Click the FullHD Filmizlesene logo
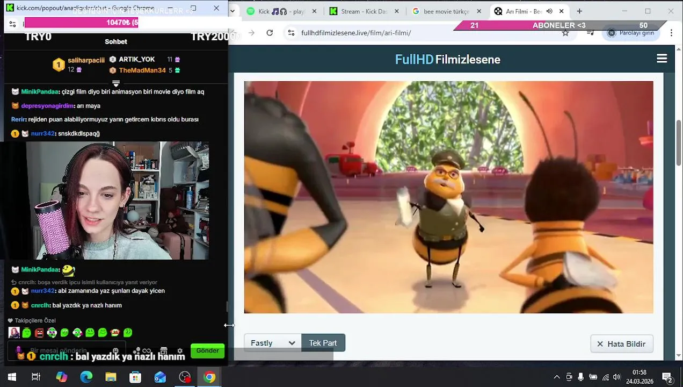The image size is (683, 387). coord(447,60)
